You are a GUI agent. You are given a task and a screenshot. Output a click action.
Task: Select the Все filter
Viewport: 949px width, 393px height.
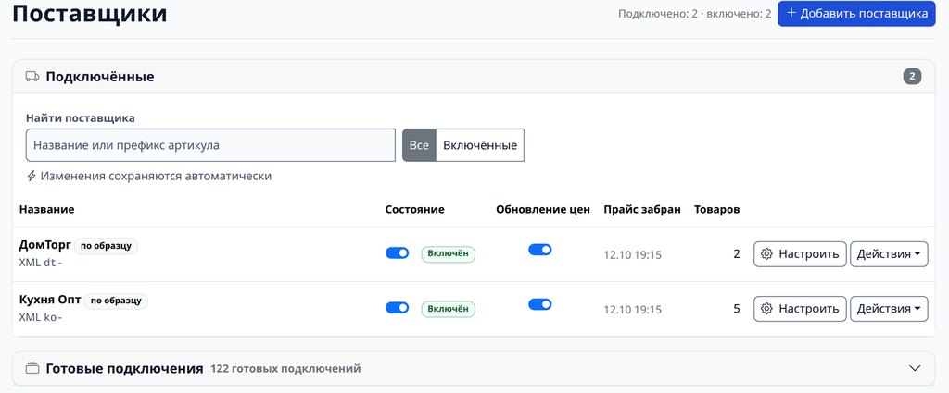419,145
